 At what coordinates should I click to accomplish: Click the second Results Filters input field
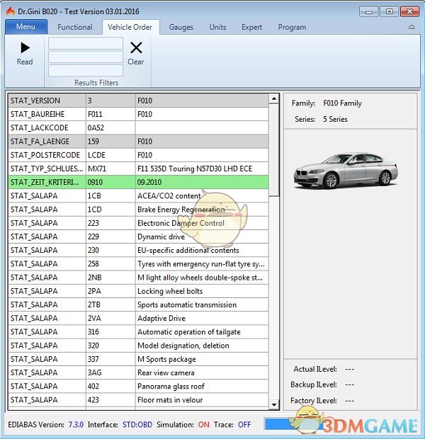click(86, 57)
